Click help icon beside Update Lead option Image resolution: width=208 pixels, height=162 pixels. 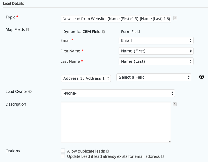(x=162, y=156)
